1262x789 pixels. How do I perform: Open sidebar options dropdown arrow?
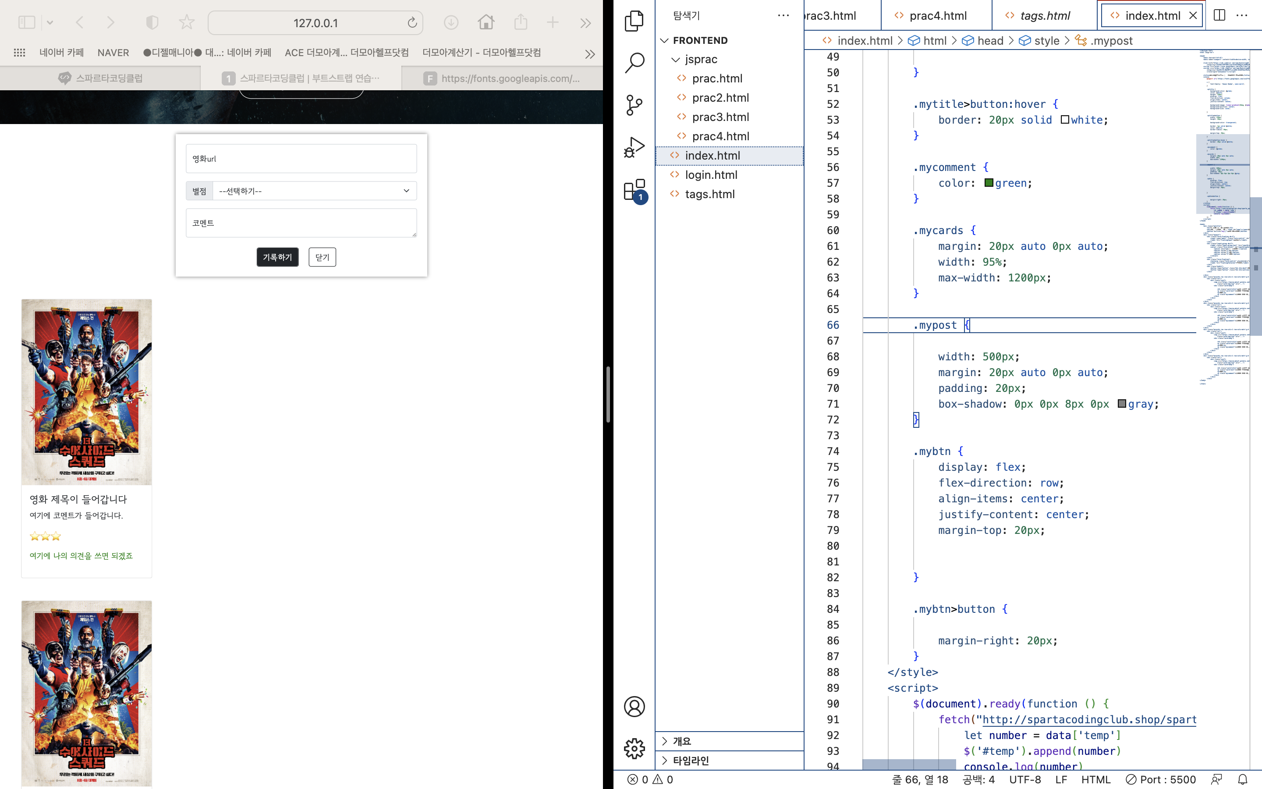point(50,22)
